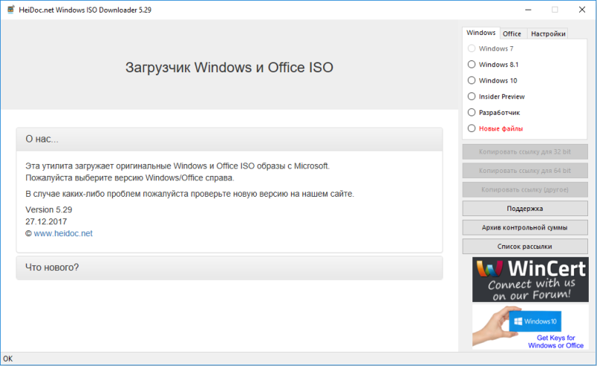
Task: Click the OK status bar text
Action: coord(7,359)
